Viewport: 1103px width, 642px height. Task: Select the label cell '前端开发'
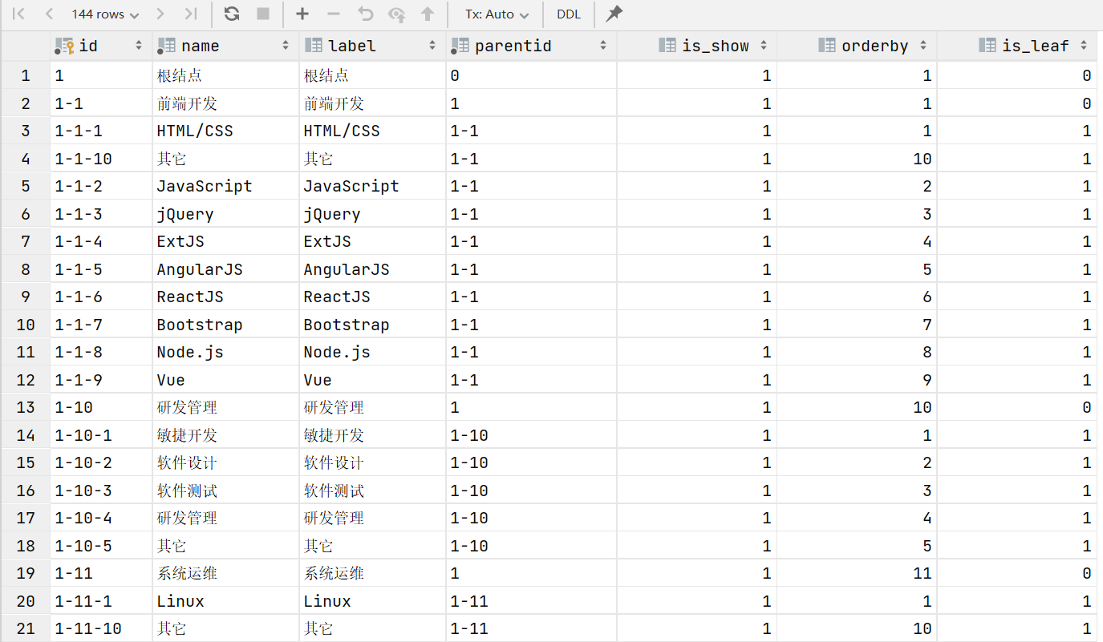pos(372,103)
